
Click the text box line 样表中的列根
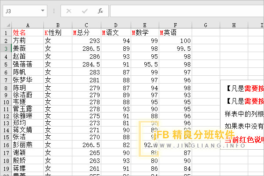click(x=244, y=114)
